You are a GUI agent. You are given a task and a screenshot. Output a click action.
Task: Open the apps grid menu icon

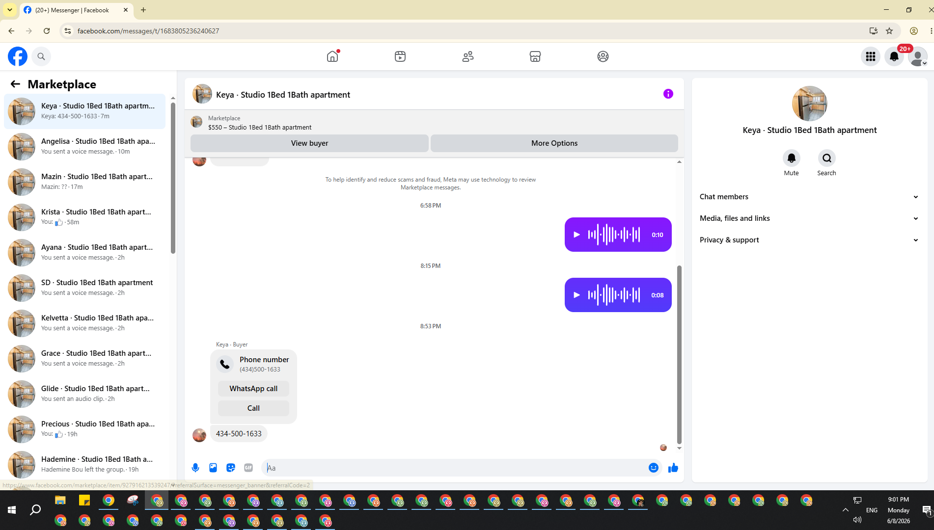pyautogui.click(x=871, y=56)
